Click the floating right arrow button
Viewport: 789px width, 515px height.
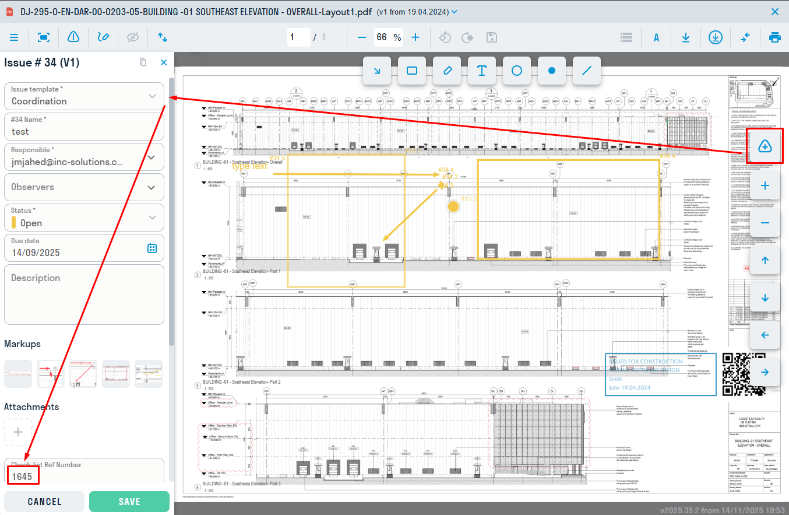[766, 372]
